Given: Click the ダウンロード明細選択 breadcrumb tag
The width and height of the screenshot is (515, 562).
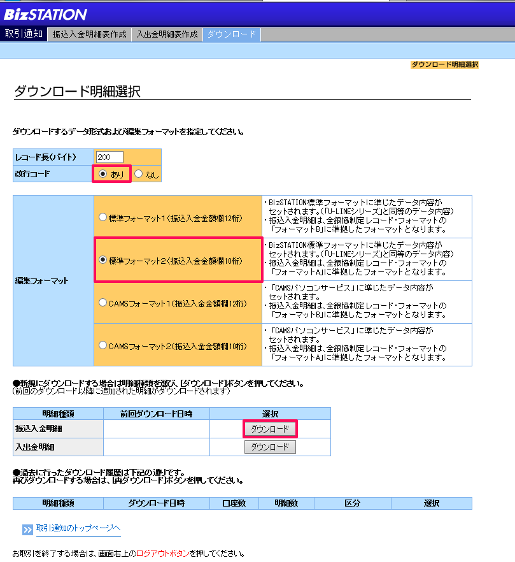Looking at the screenshot, I should point(446,65).
